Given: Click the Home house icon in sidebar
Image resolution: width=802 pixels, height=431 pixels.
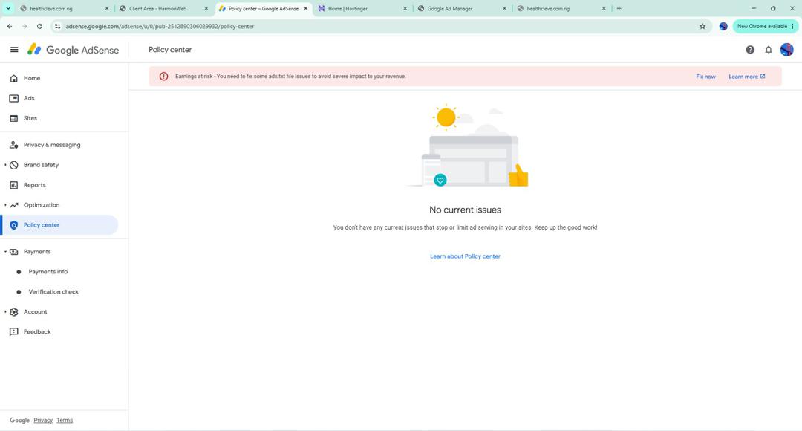Looking at the screenshot, I should (x=14, y=78).
